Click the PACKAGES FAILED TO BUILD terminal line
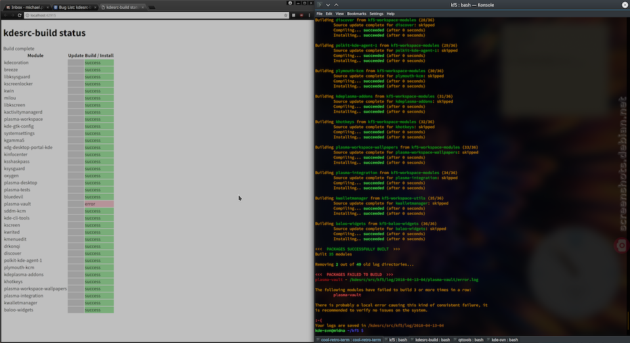Viewport: 630px width, 343px height. coord(354,274)
